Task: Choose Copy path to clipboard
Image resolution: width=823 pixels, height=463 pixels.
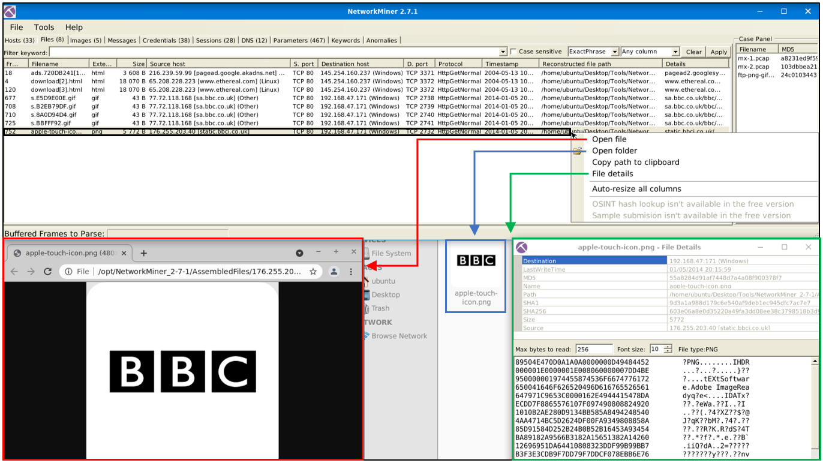Action: (x=635, y=162)
